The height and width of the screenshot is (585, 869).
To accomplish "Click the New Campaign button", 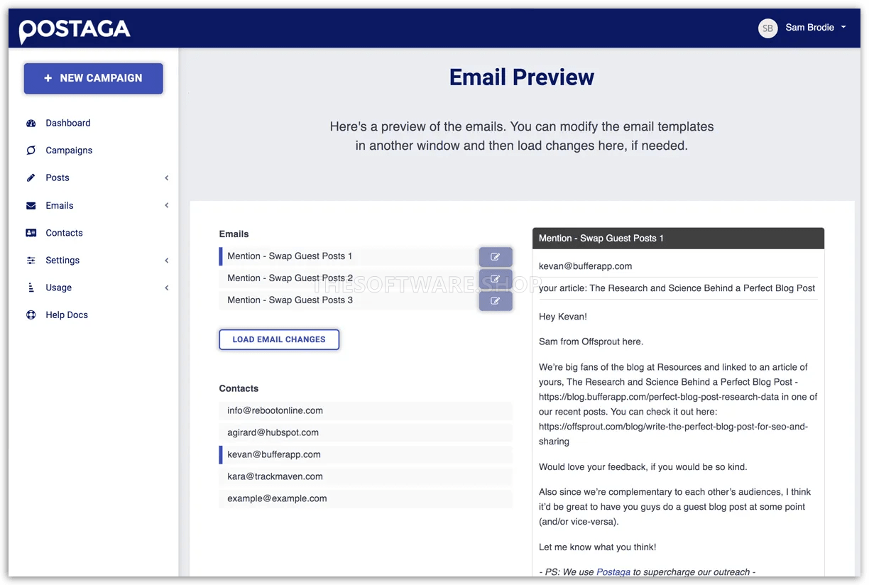I will tap(94, 78).
